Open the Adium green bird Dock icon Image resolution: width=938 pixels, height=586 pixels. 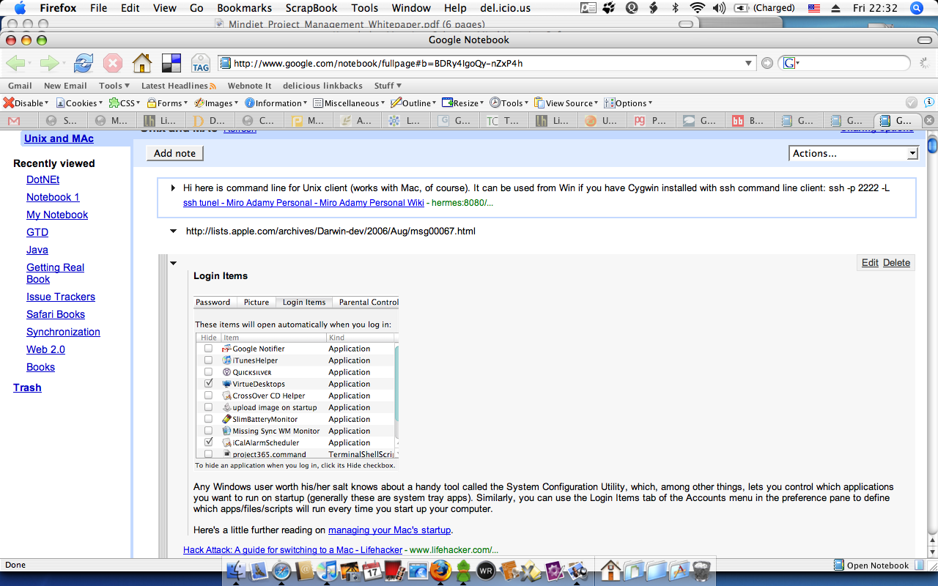(463, 571)
